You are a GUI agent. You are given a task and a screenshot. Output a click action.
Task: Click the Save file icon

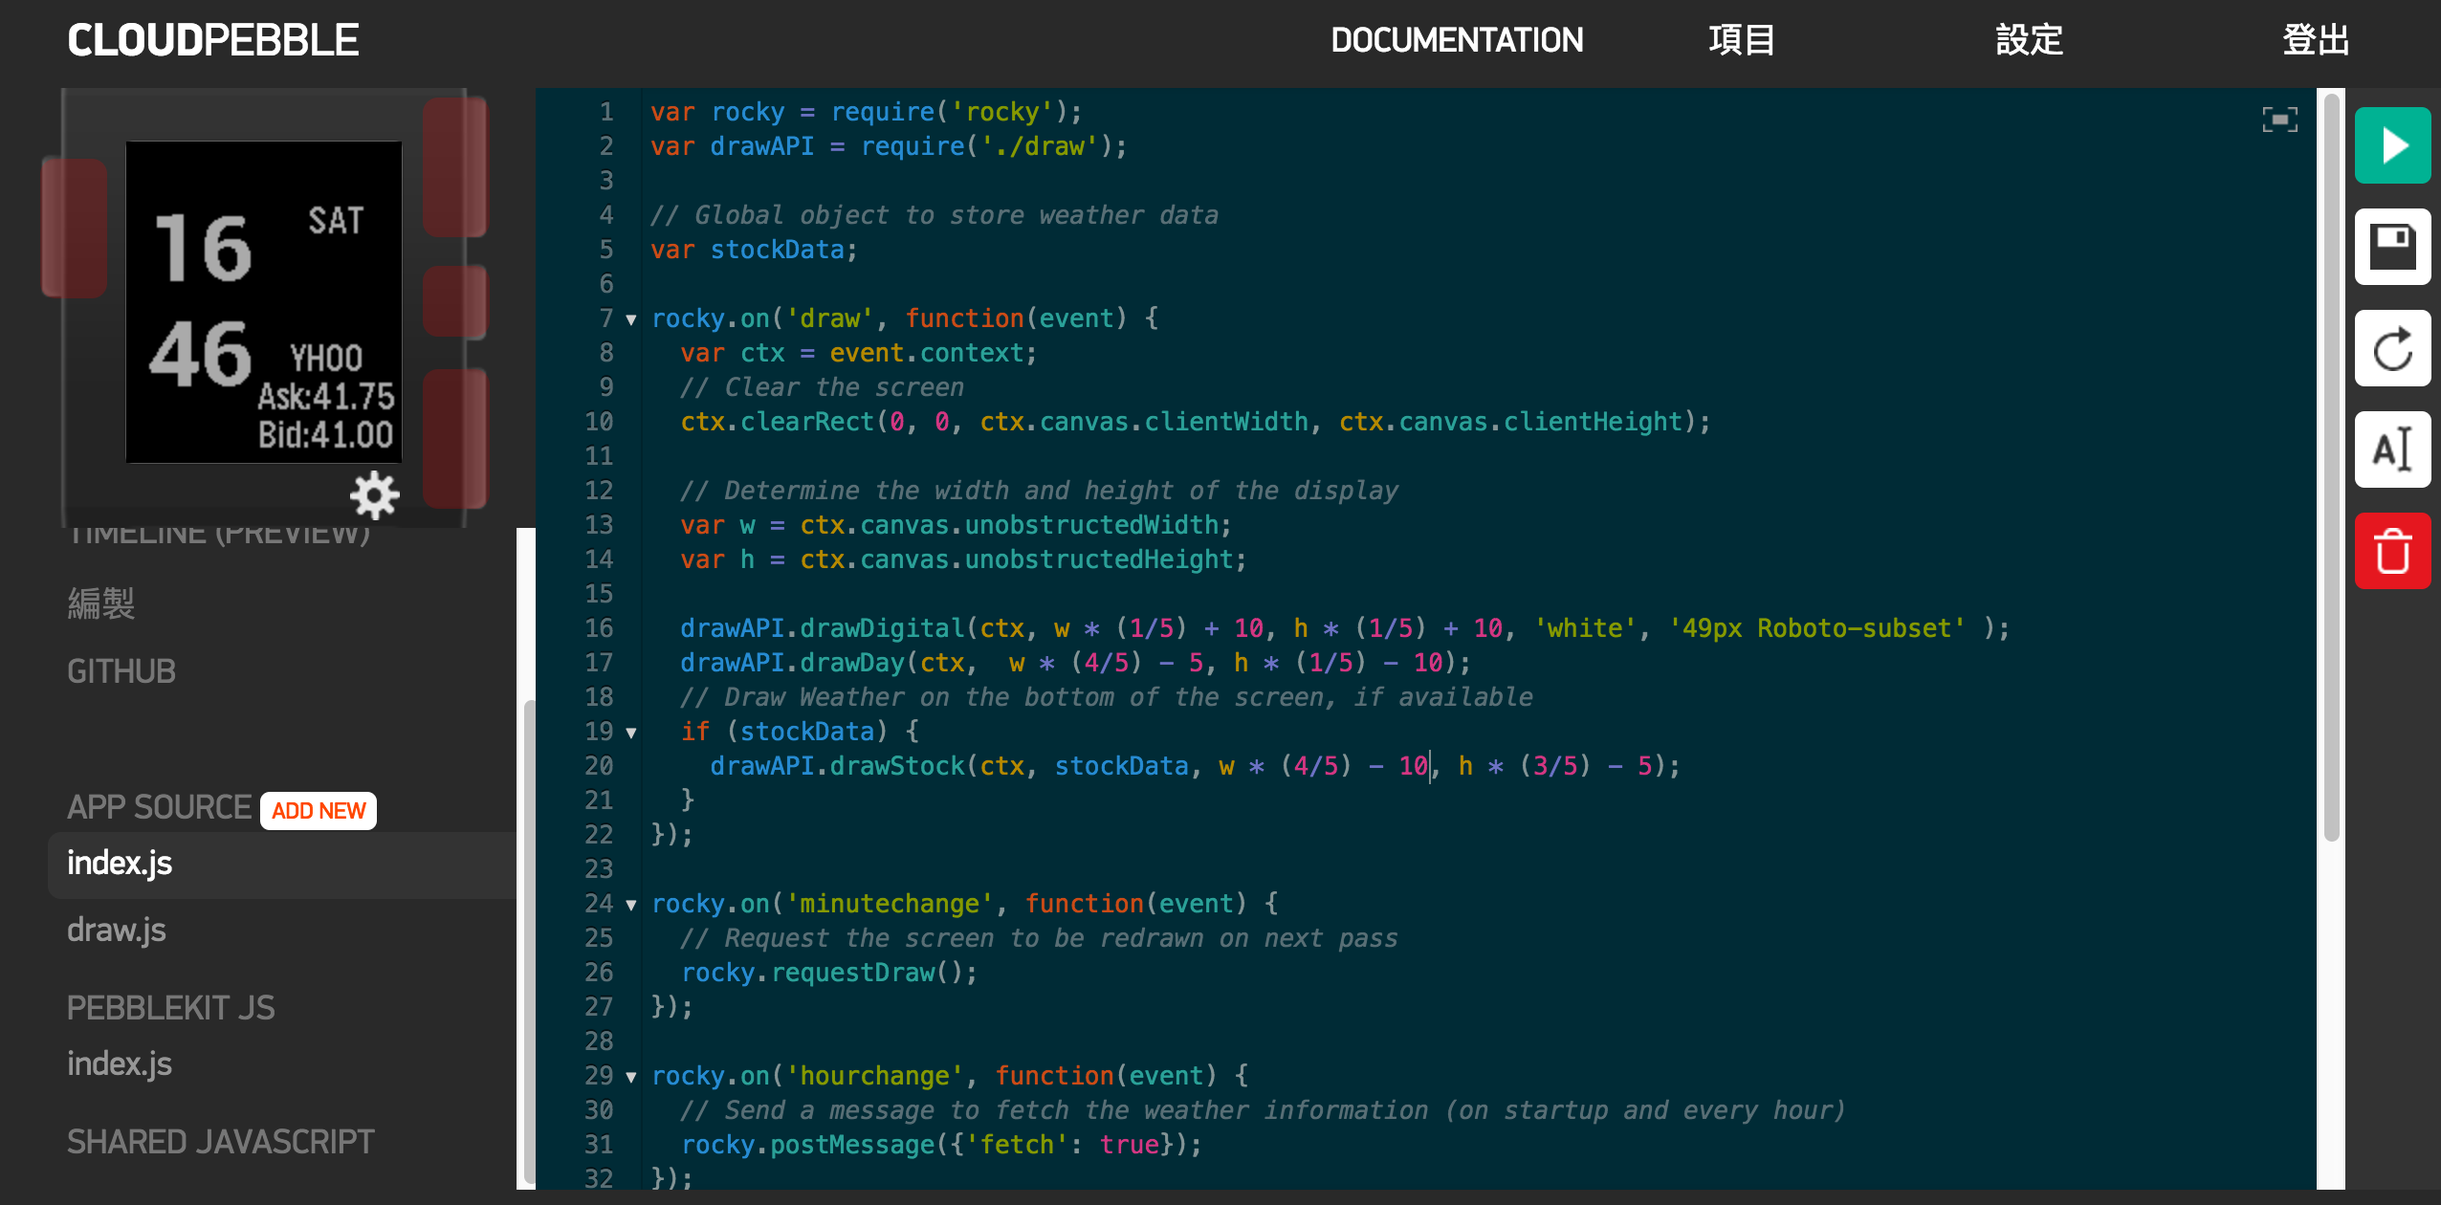[x=2392, y=247]
